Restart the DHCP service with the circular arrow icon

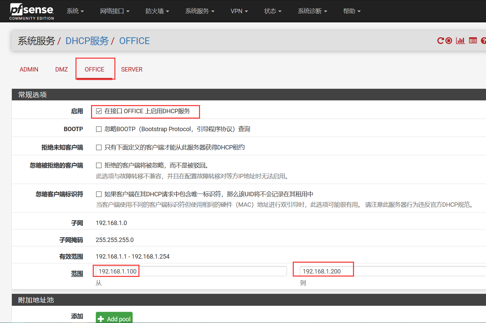click(x=440, y=41)
